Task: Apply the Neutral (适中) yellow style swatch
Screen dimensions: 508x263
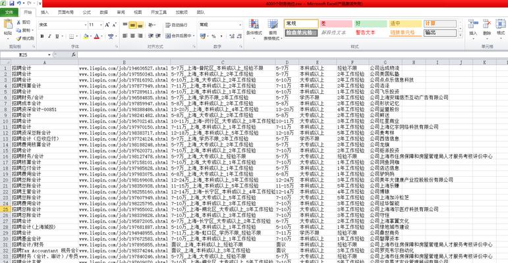Action: point(405,24)
